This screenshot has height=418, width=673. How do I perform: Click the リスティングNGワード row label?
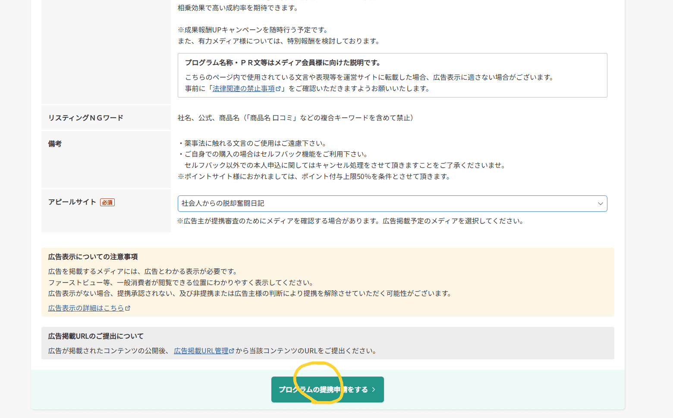(86, 118)
